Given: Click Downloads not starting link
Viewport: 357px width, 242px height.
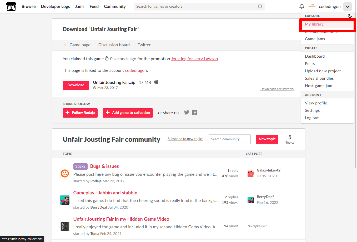Looking at the screenshot, I should 277,89.
